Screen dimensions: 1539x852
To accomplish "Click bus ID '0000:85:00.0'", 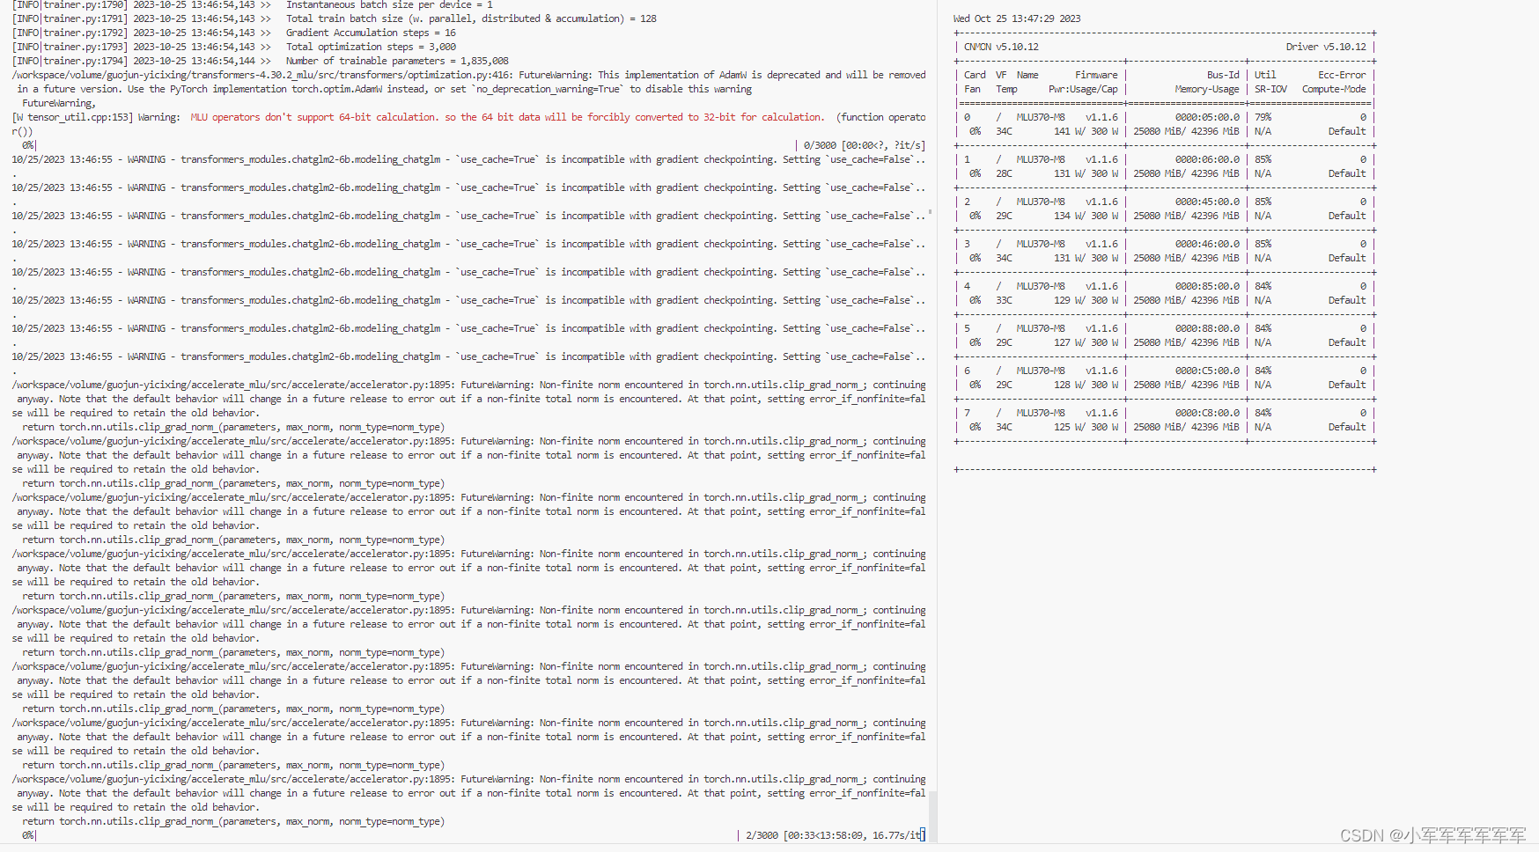I will pyautogui.click(x=1207, y=286).
